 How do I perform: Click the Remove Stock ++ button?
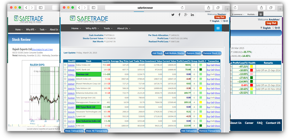(x=212, y=53)
